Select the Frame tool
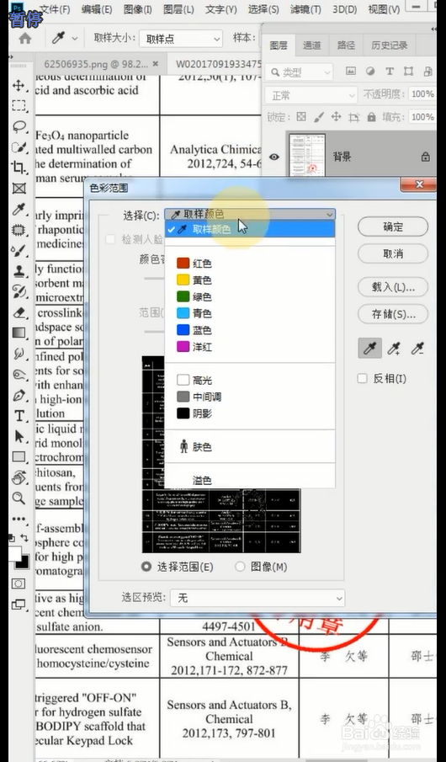This screenshot has height=762, width=446. click(19, 189)
